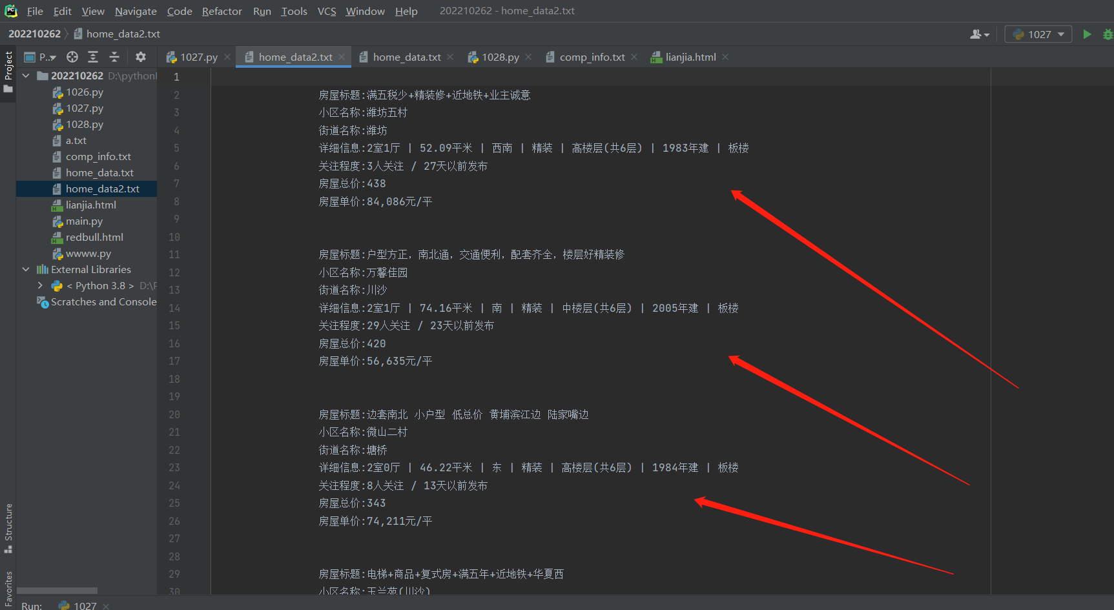Click the text 房屋单价:74,211元/平
The height and width of the screenshot is (610, 1114).
coord(375,521)
